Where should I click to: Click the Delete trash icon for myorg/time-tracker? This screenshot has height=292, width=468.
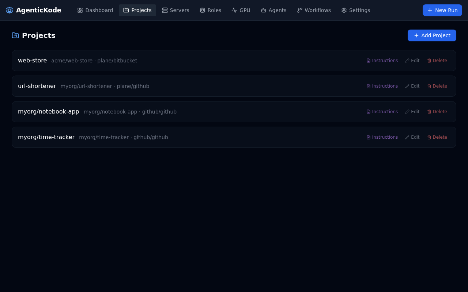(x=429, y=137)
